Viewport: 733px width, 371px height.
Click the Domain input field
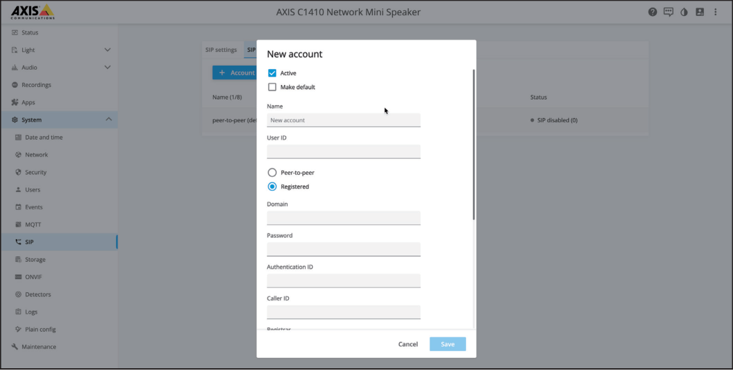click(x=344, y=218)
